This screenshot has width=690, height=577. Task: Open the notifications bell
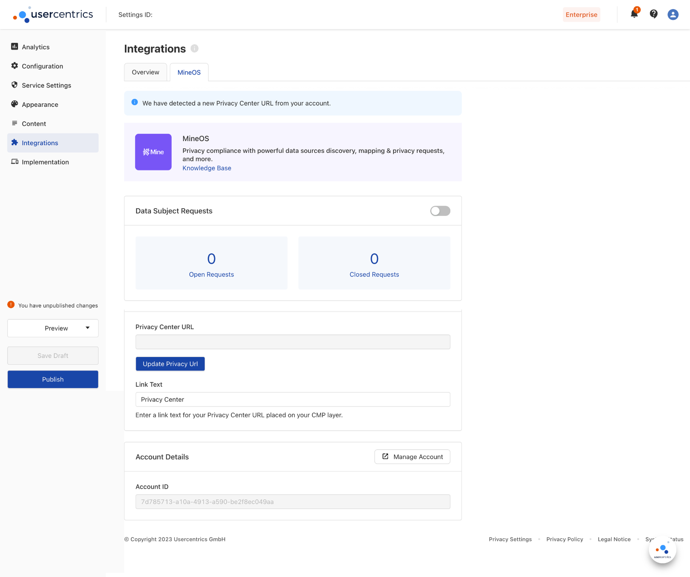634,14
